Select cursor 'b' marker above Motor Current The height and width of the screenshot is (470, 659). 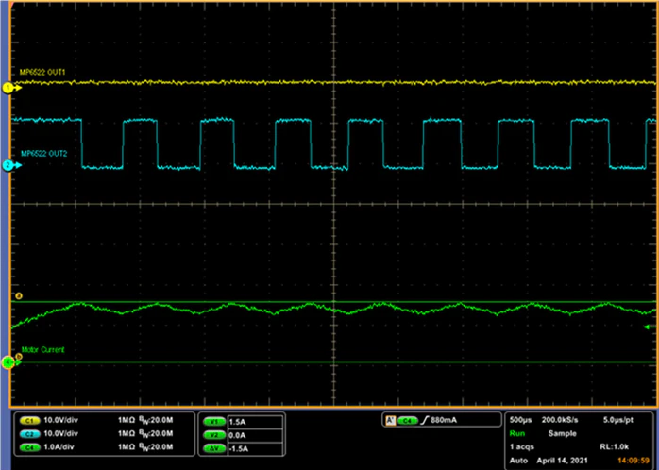(17, 356)
